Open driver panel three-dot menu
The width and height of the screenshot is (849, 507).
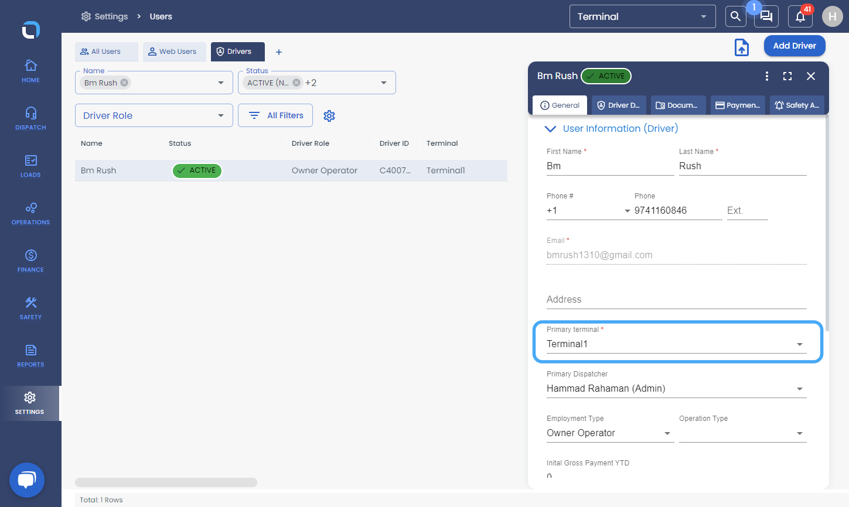(x=767, y=76)
